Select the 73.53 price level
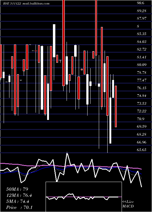152x212 pixels. pyautogui.click(x=142, y=104)
